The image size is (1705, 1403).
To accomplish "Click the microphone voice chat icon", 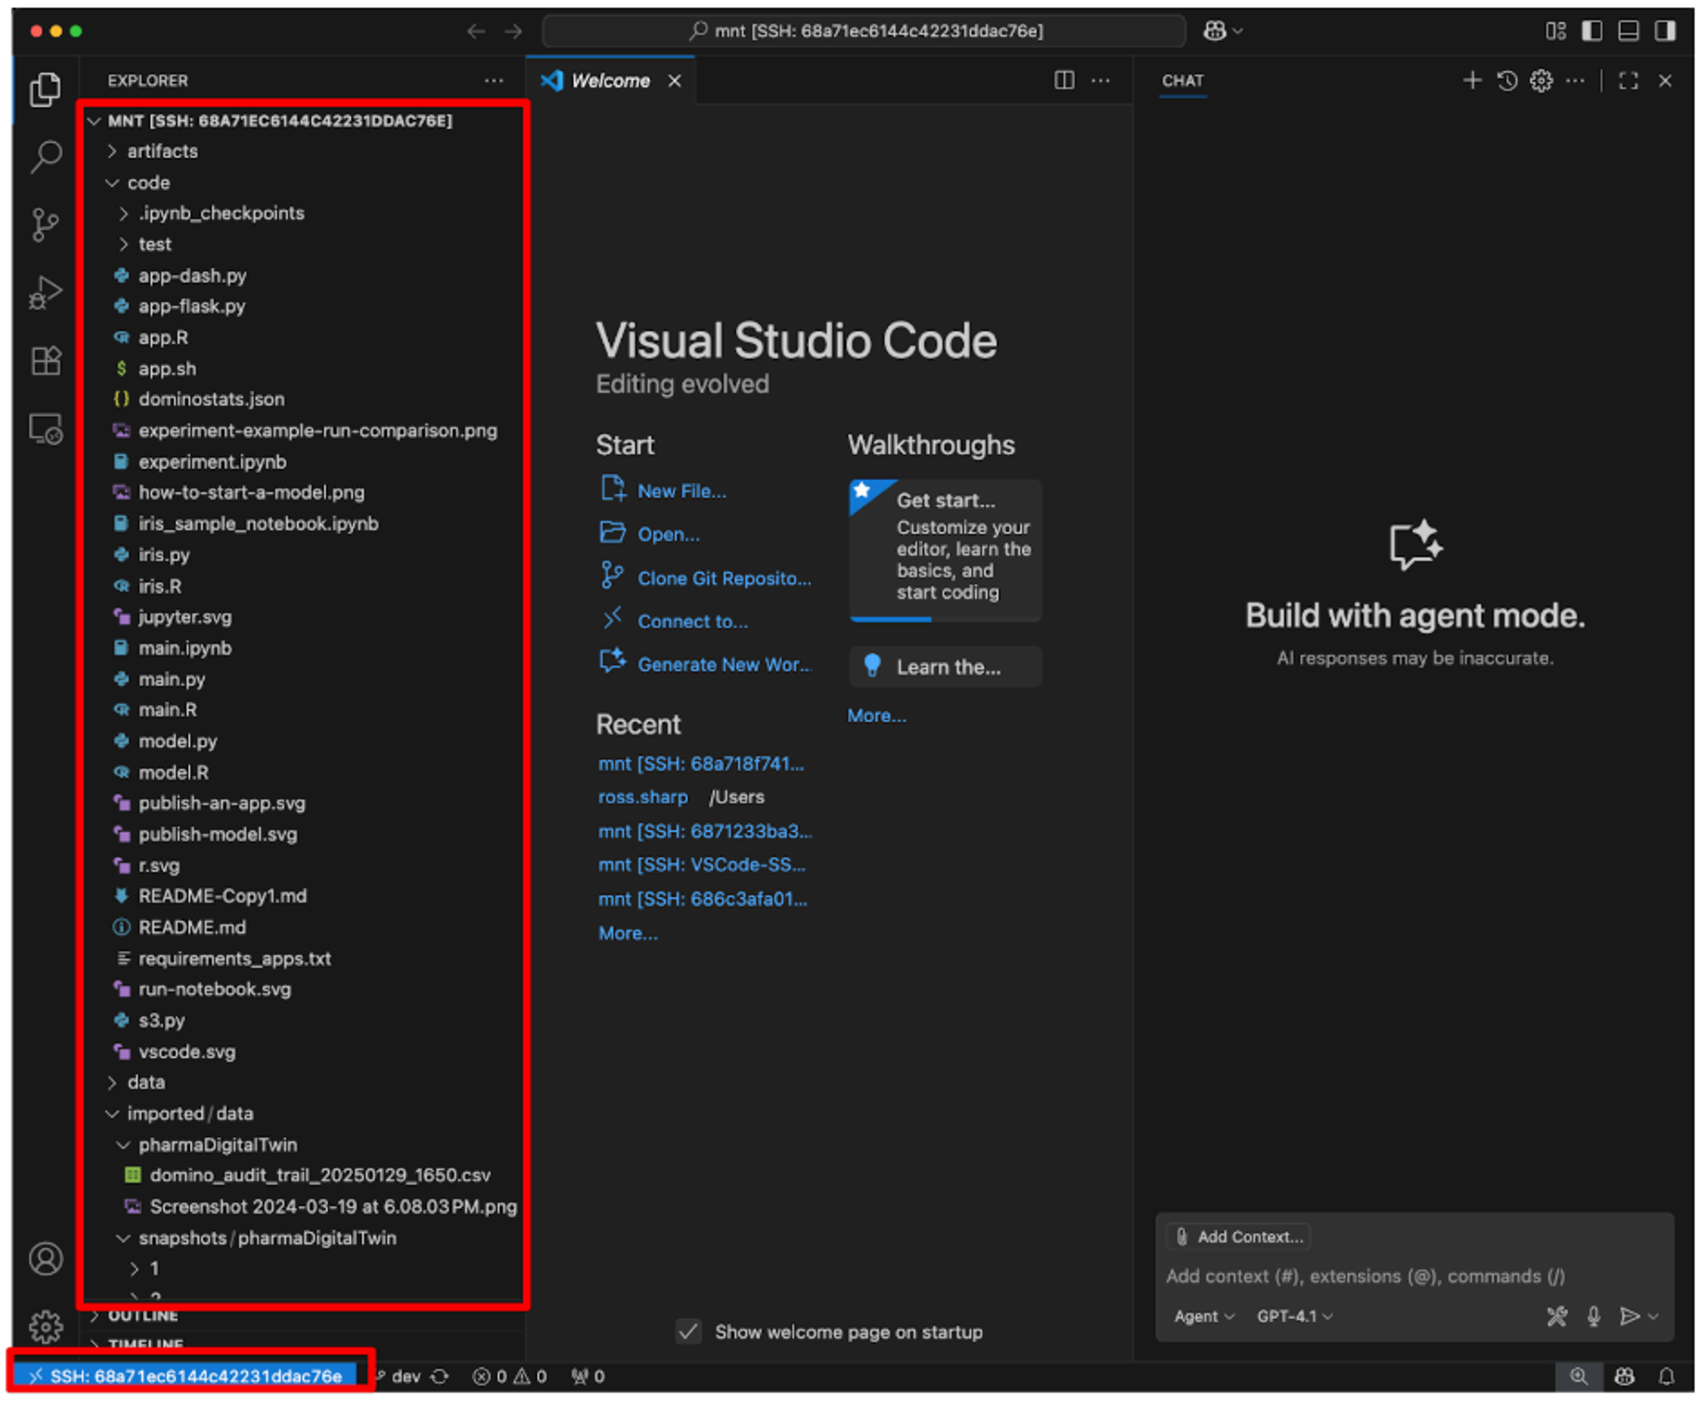I will pos(1593,1316).
